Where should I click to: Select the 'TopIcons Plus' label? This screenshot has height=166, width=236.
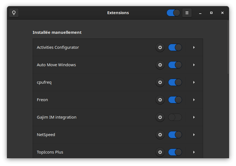point(50,152)
